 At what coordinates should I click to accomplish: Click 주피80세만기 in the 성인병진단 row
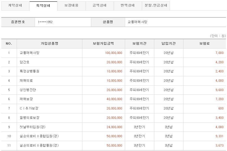139,90
